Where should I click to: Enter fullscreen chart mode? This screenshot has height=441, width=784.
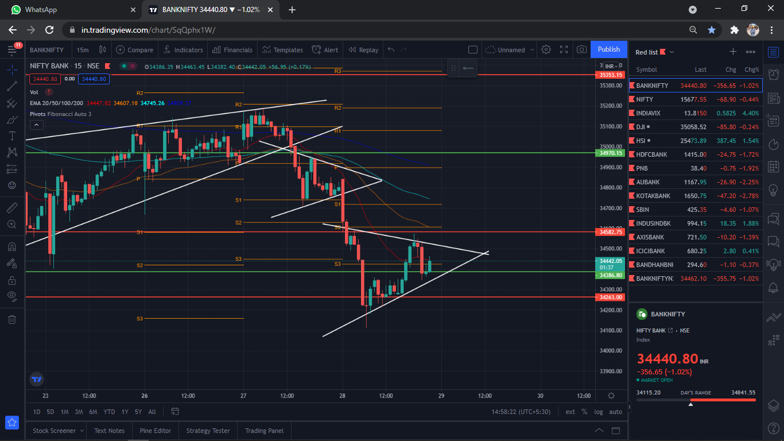(564, 50)
